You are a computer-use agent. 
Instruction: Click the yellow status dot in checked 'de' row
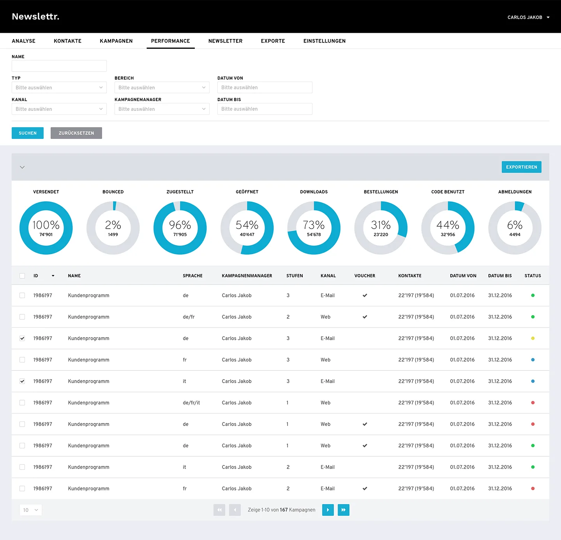533,338
